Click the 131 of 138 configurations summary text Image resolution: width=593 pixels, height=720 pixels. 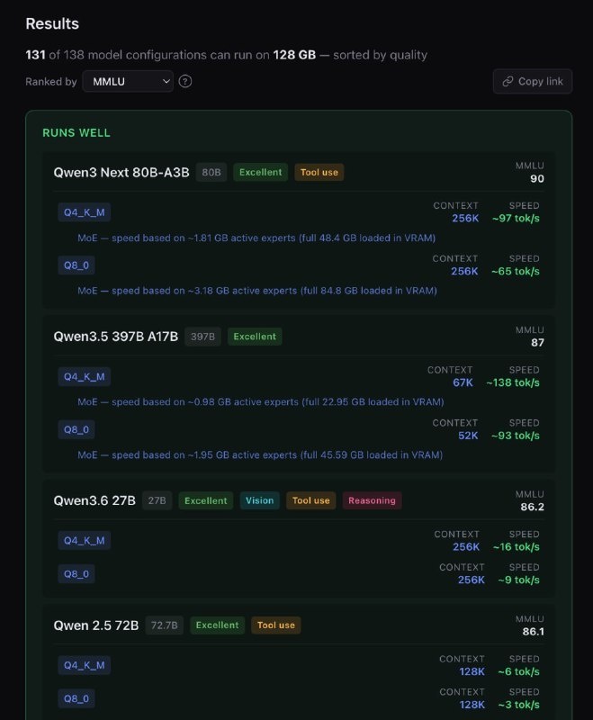point(226,55)
